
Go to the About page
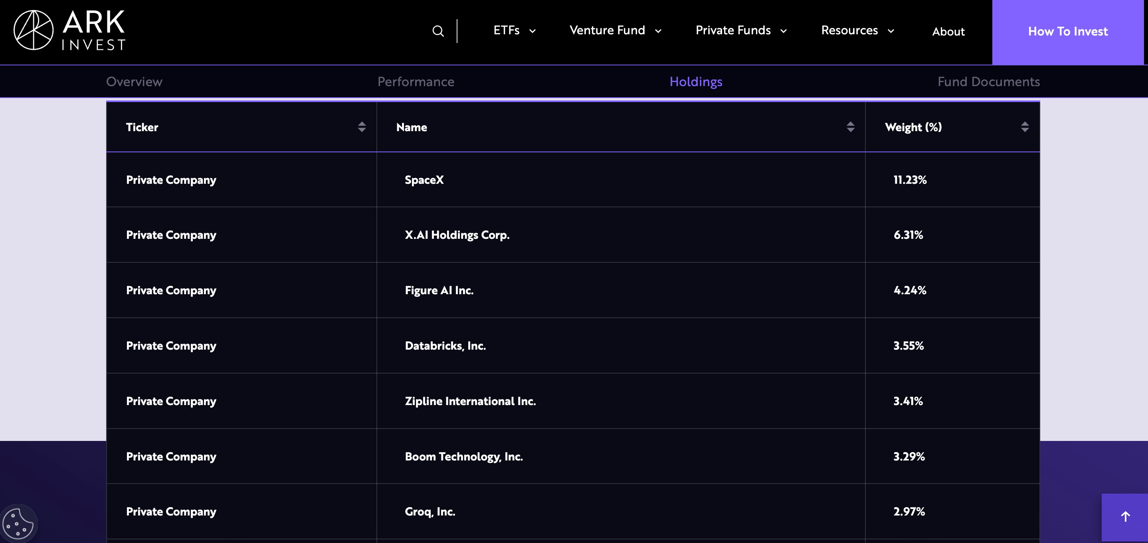[948, 31]
